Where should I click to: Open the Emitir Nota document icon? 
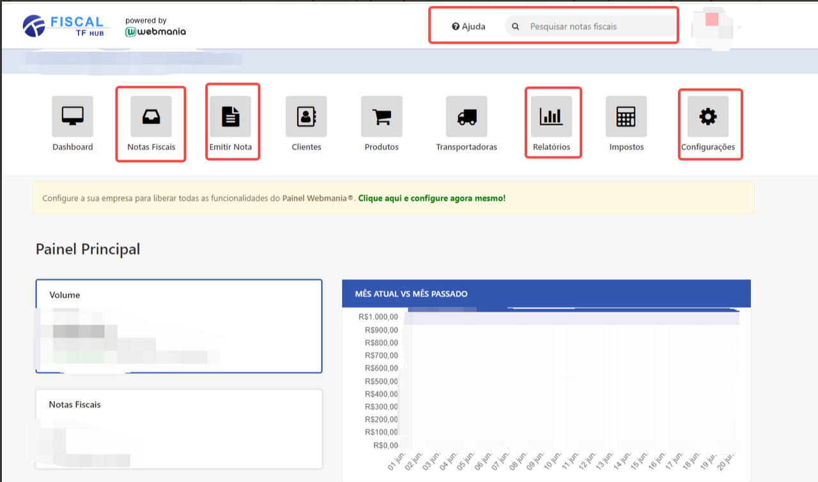(230, 116)
